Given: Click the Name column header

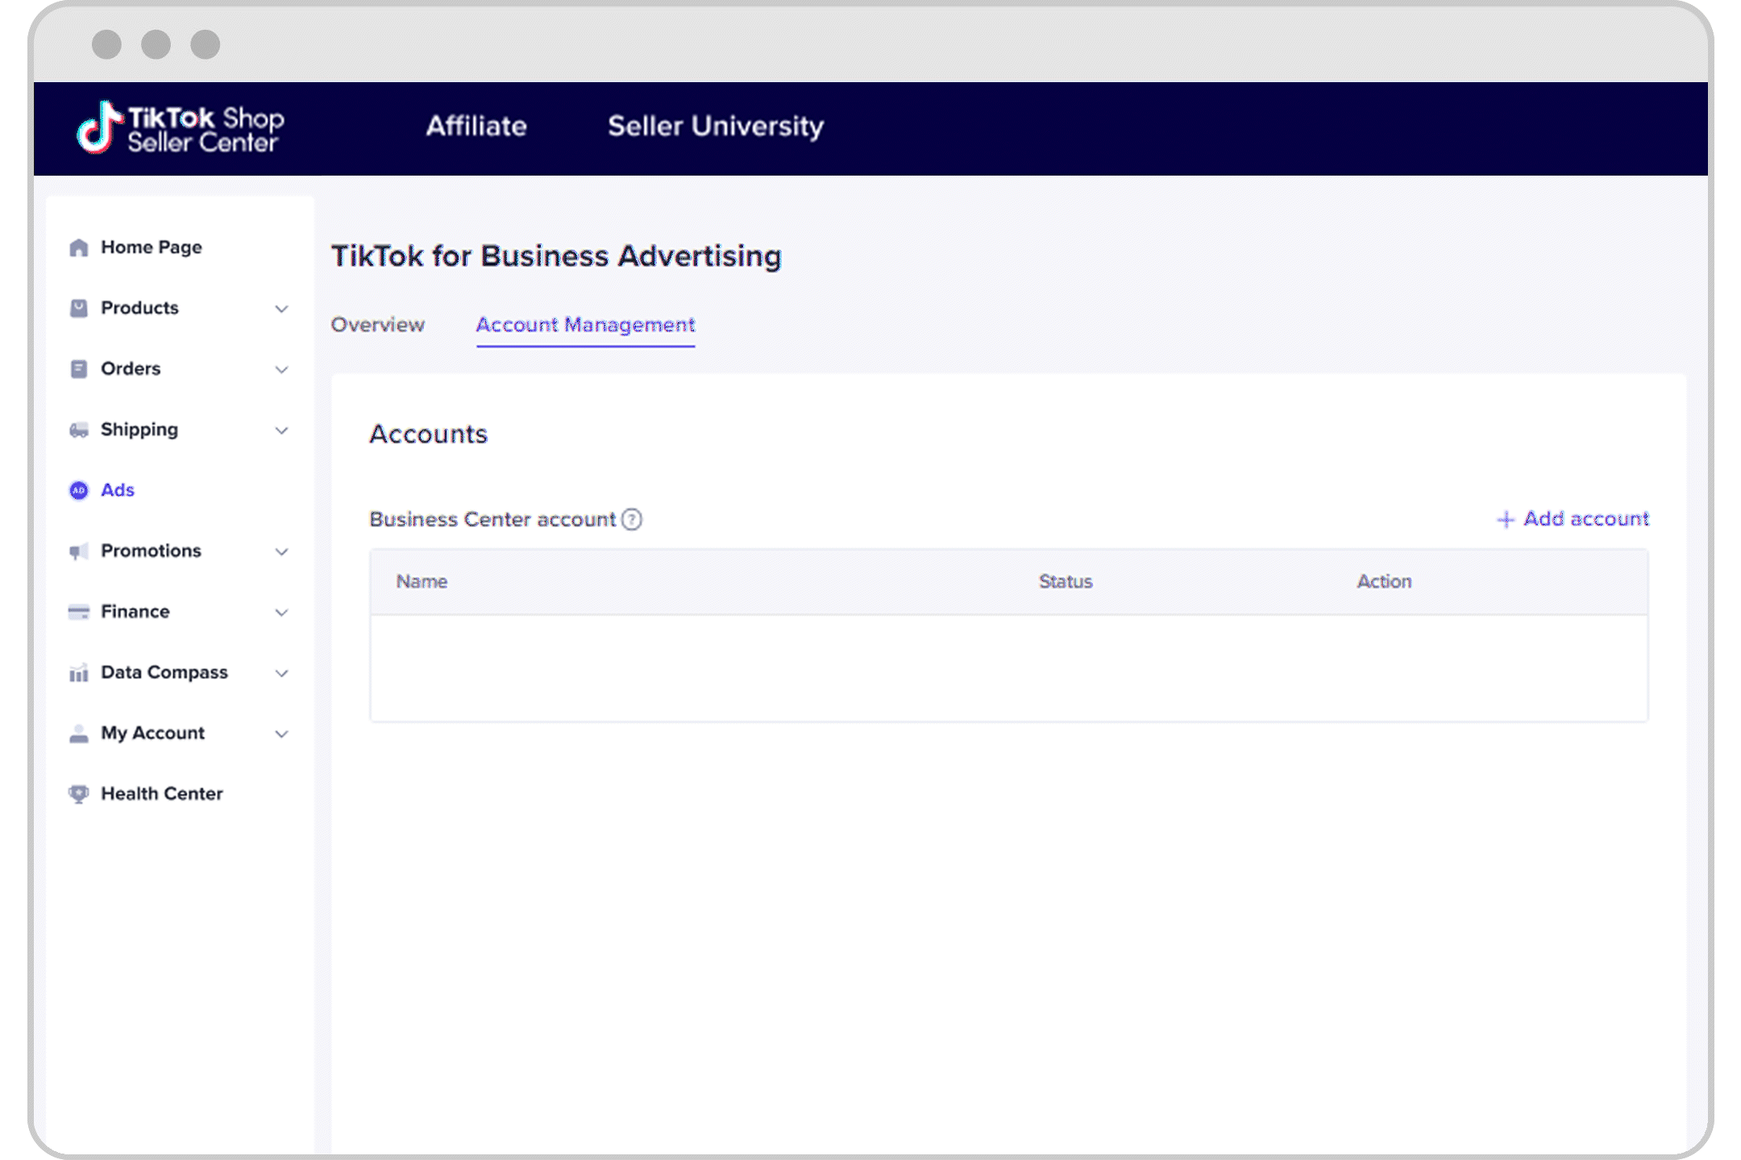Looking at the screenshot, I should pyautogui.click(x=422, y=582).
